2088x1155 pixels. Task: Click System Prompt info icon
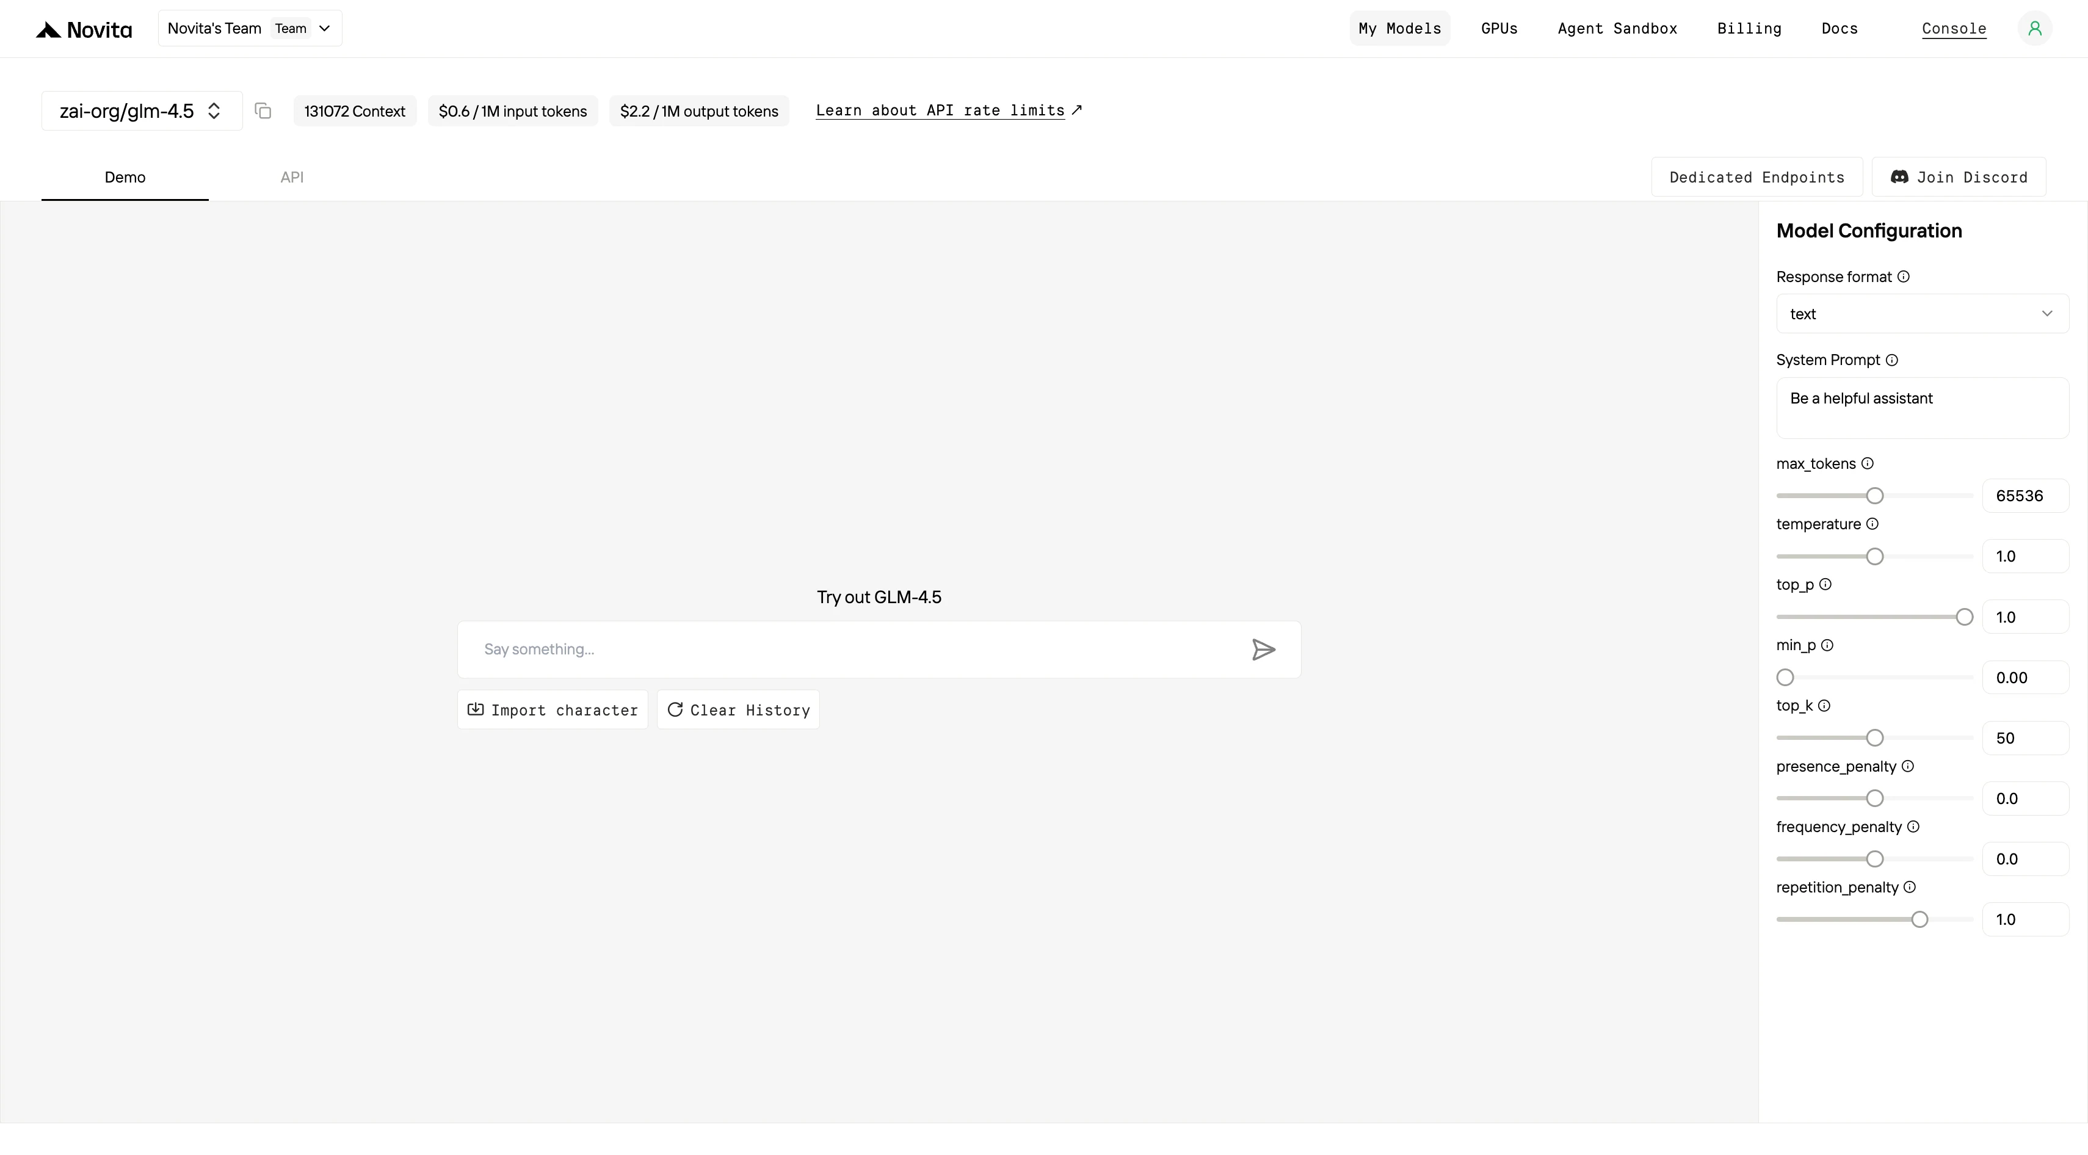coord(1892,361)
